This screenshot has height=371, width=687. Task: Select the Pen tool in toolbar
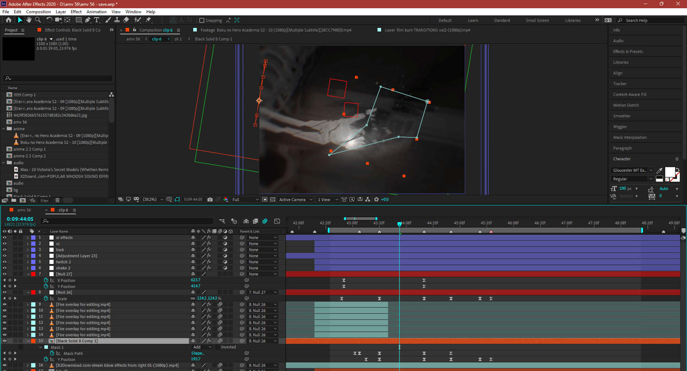pos(87,20)
